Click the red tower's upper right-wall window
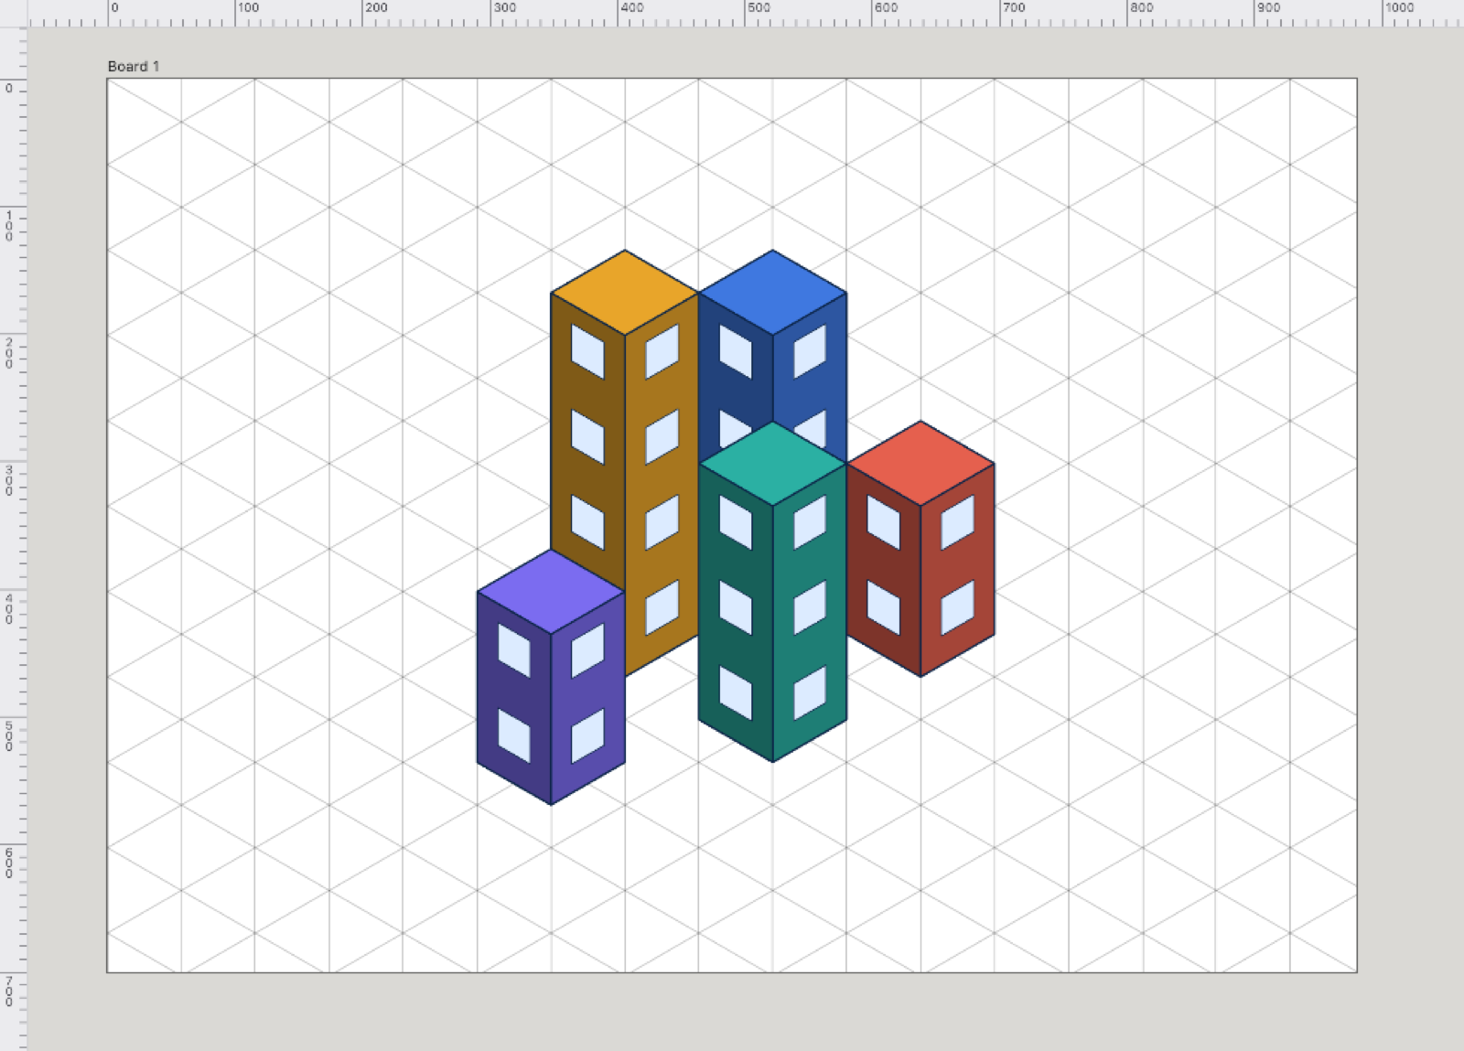 pos(958,522)
